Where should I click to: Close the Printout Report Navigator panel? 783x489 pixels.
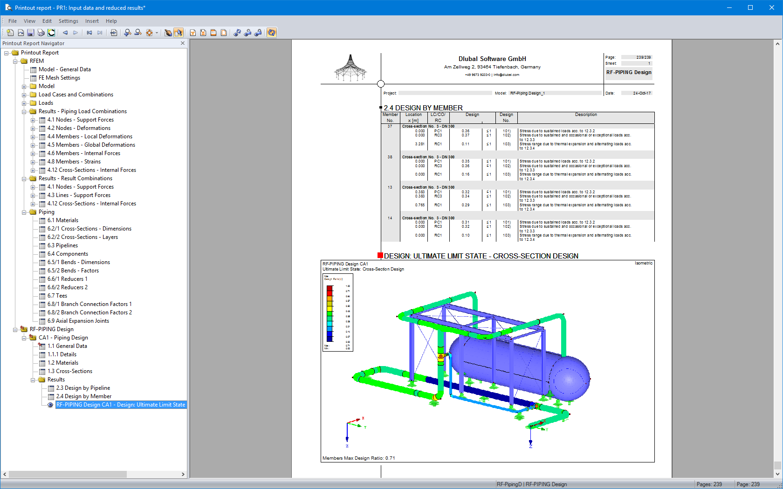[x=182, y=43]
